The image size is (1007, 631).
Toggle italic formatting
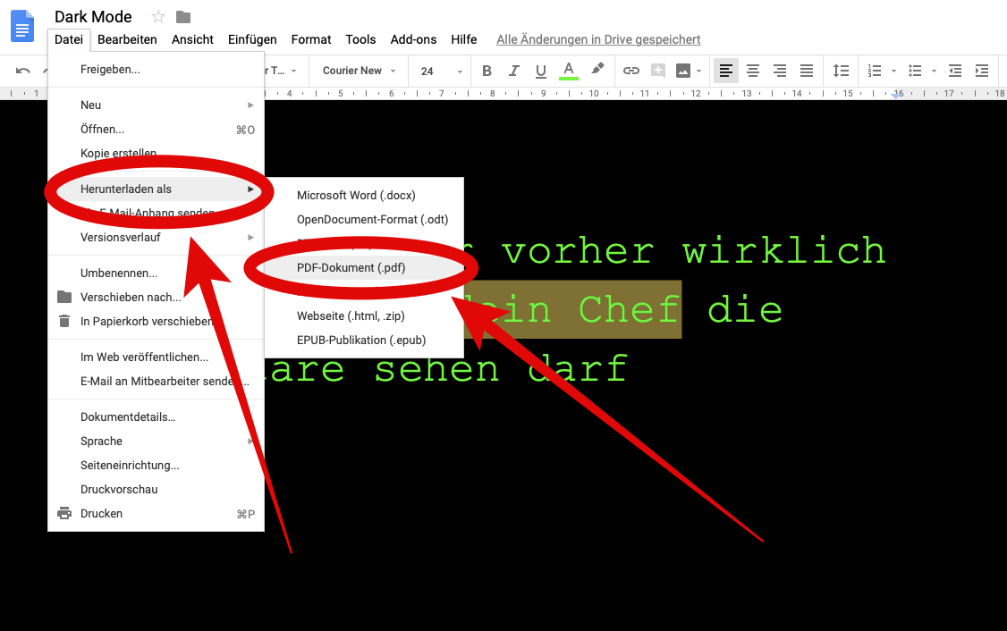click(513, 71)
